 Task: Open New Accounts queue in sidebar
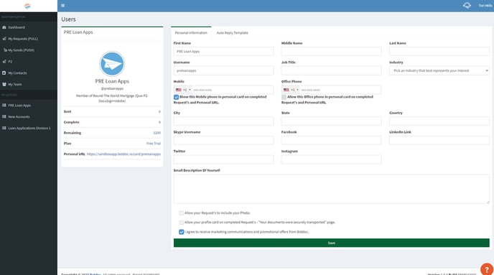click(x=19, y=117)
